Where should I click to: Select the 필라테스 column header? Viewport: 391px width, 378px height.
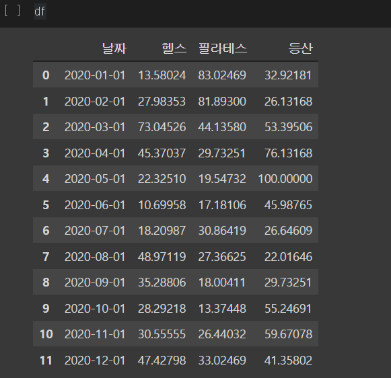pyautogui.click(x=223, y=48)
